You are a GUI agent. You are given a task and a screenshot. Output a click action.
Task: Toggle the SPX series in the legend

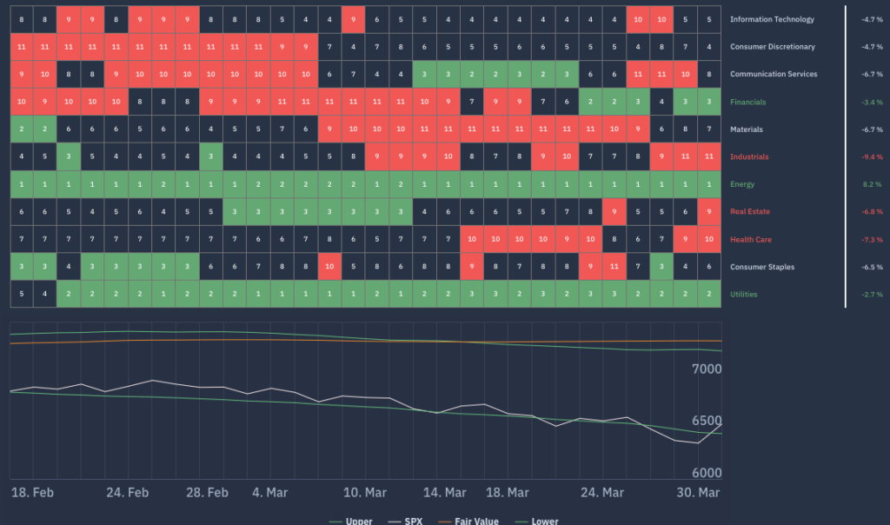411,521
